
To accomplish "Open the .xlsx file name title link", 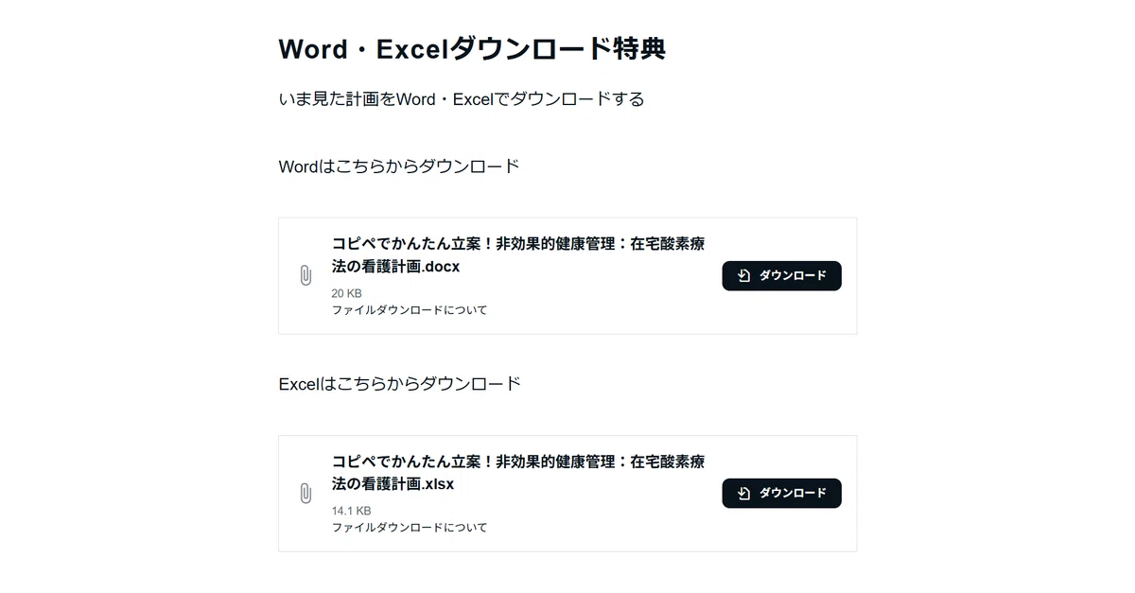I will tap(518, 473).
